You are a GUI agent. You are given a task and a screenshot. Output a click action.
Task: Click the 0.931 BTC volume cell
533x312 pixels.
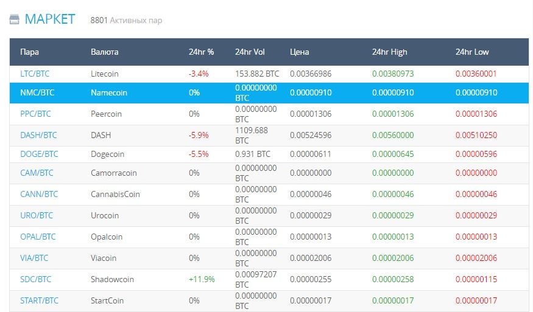253,154
